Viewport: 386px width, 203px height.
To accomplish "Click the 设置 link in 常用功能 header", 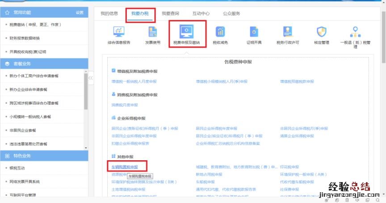I will point(80,12).
